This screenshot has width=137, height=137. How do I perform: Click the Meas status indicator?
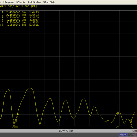click(x=123, y=135)
